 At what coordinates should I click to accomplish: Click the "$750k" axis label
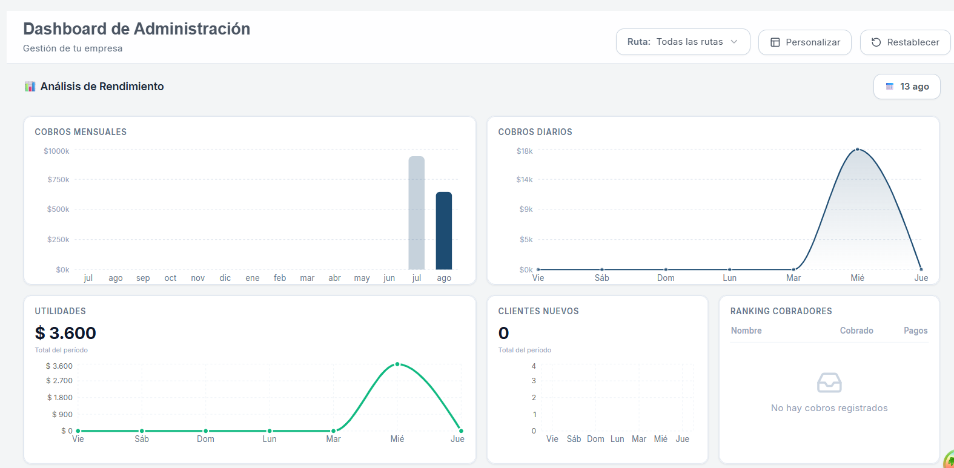pos(58,180)
